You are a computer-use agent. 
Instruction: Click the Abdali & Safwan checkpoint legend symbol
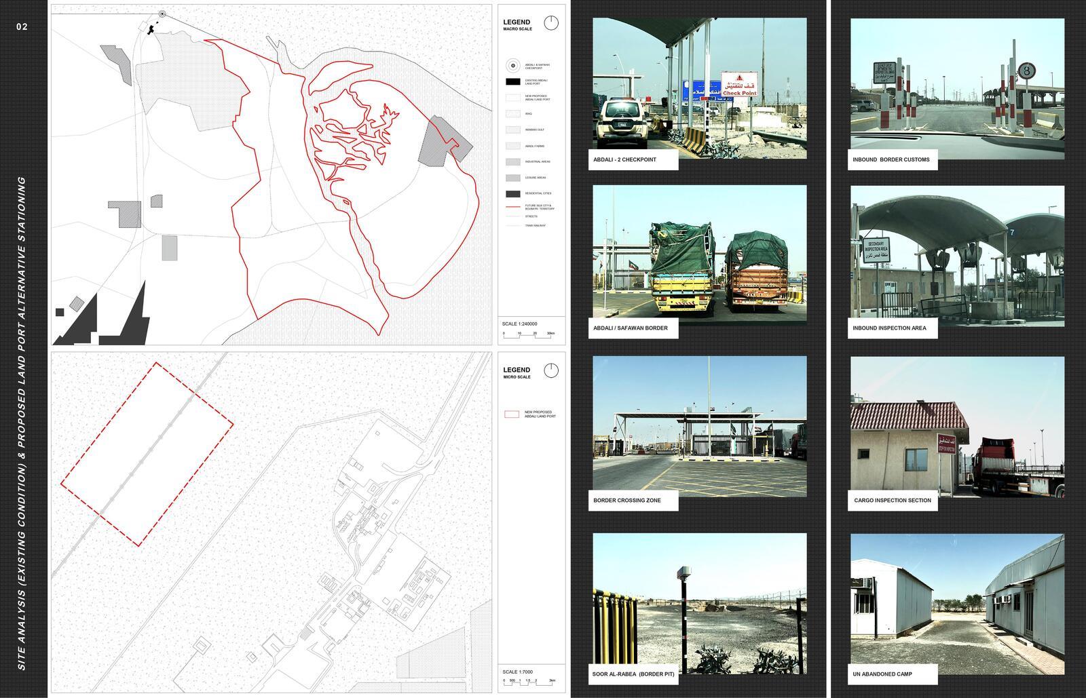512,66
